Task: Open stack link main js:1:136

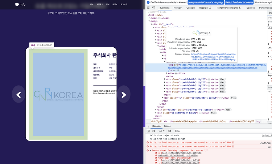Action: (181, 160)
